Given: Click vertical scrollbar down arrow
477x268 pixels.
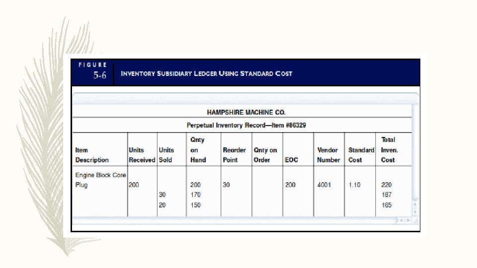Looking at the screenshot, I should [415, 212].
